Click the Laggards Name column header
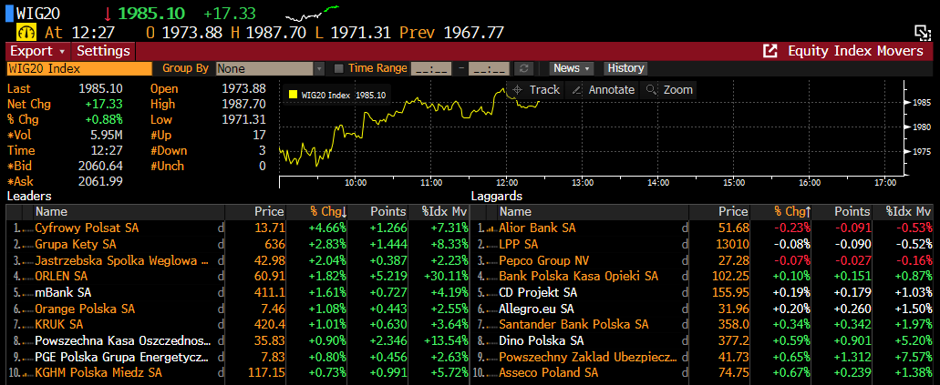Screen dimensions: 940x385 [x=594, y=211]
